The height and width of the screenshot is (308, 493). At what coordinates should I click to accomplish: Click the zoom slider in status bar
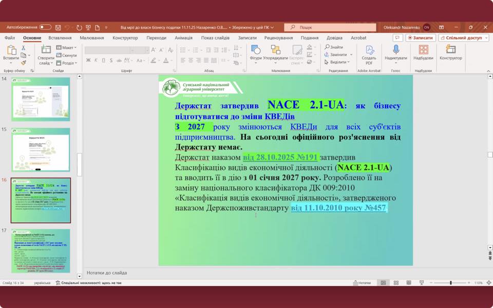450,283
